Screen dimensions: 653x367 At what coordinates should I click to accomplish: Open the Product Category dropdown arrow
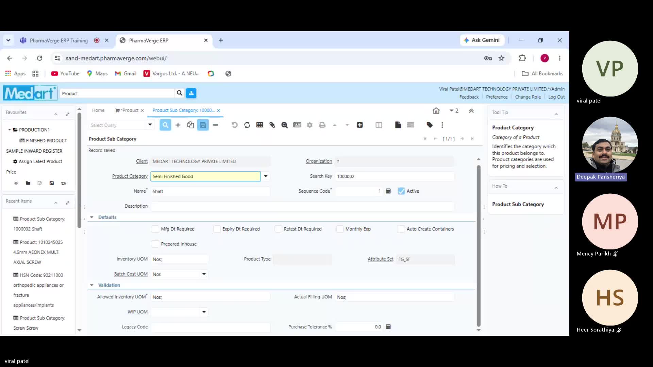tap(266, 176)
